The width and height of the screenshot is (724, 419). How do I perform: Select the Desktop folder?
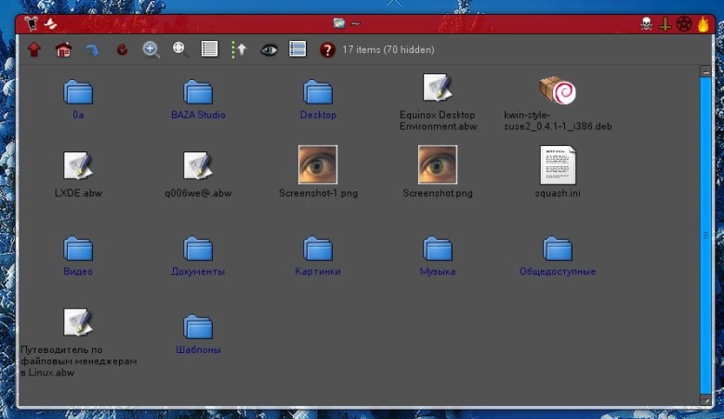pyautogui.click(x=318, y=99)
